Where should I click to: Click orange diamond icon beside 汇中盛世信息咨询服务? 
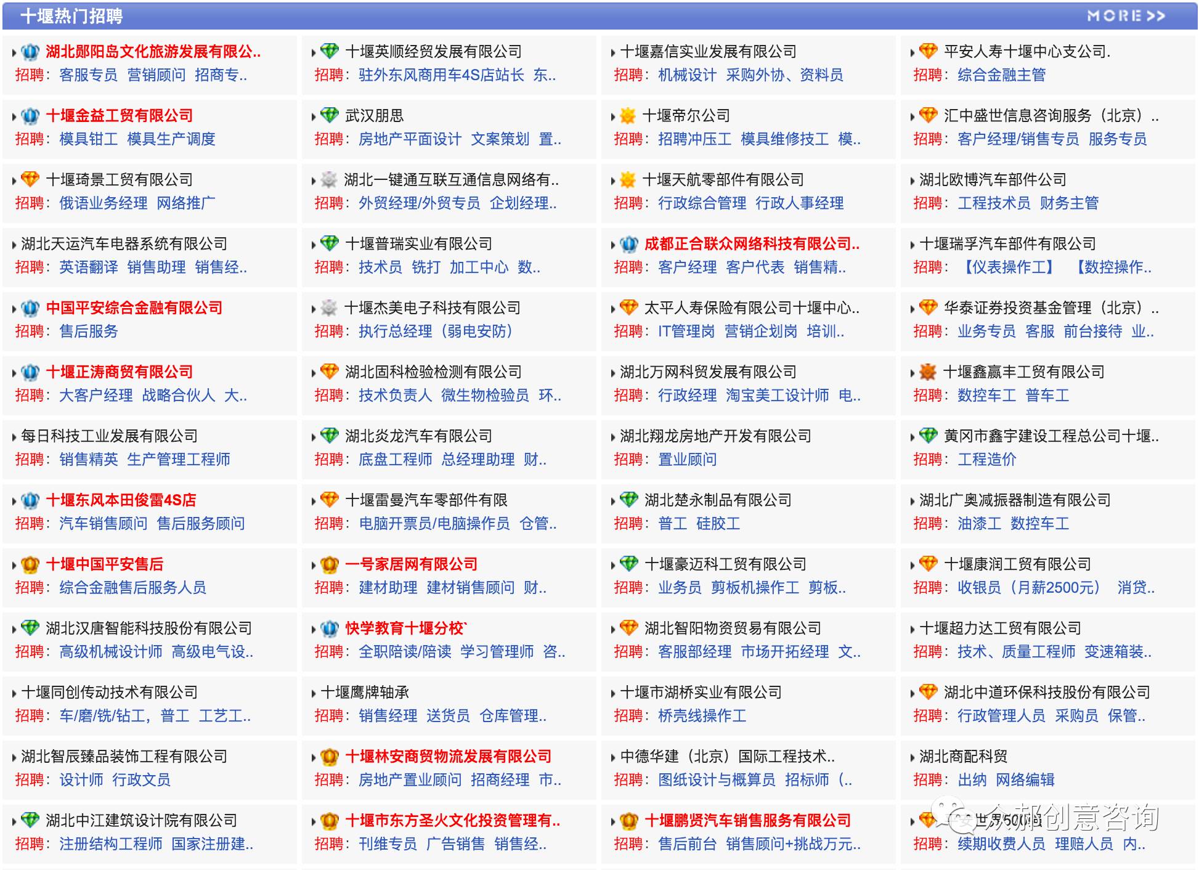coord(929,115)
